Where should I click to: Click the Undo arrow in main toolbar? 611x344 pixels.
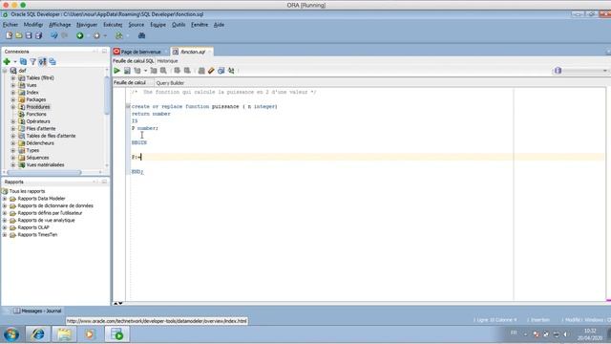tap(54, 35)
